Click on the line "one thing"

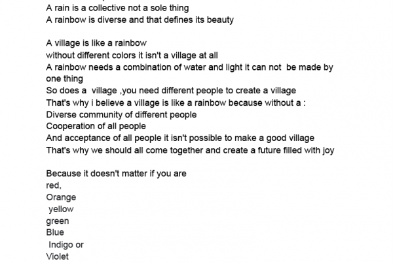pyautogui.click(x=64, y=79)
